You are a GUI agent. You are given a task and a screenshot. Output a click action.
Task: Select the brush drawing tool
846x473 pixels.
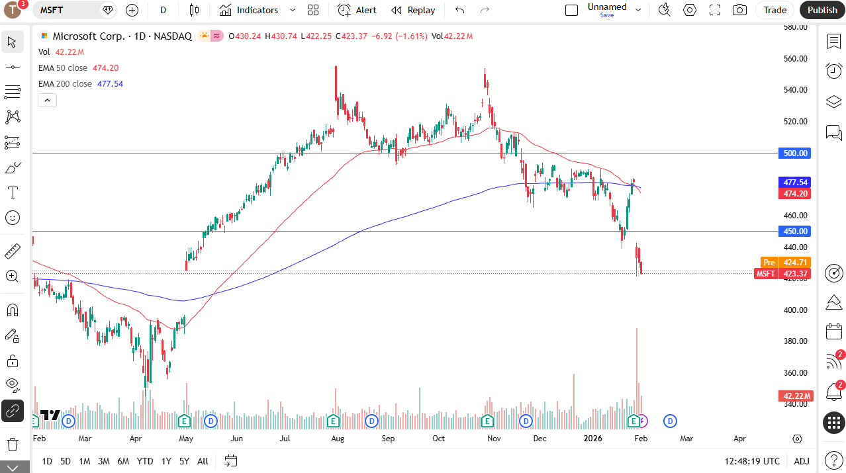click(x=12, y=167)
